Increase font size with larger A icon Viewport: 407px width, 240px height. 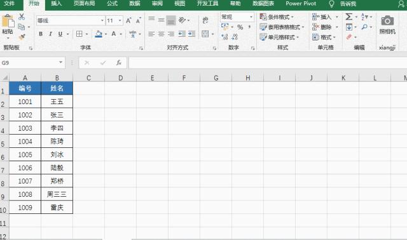(x=128, y=20)
